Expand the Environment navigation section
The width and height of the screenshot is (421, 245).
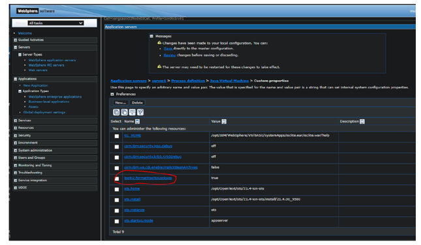[x=16, y=143]
